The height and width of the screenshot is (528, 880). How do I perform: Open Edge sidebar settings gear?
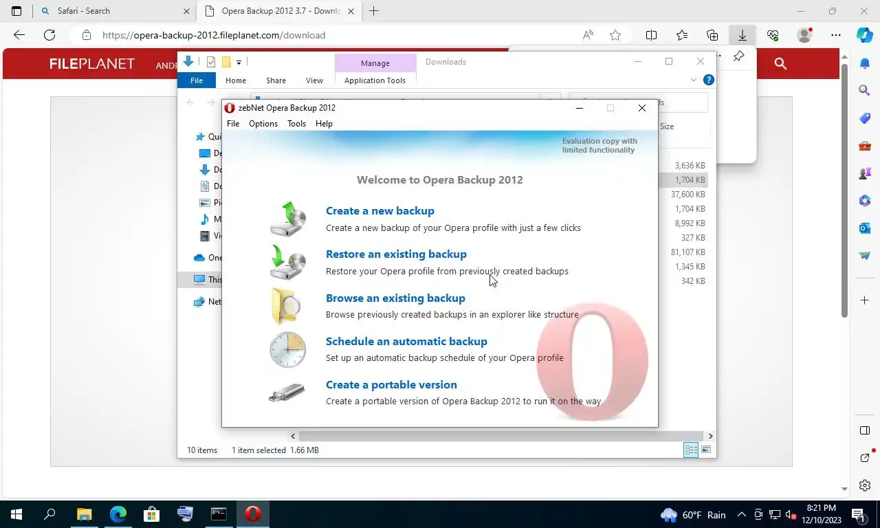pyautogui.click(x=865, y=485)
